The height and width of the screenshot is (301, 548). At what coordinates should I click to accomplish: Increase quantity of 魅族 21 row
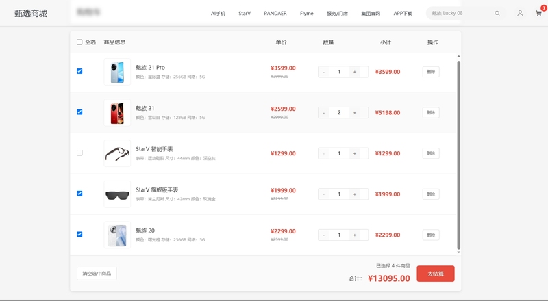click(355, 113)
